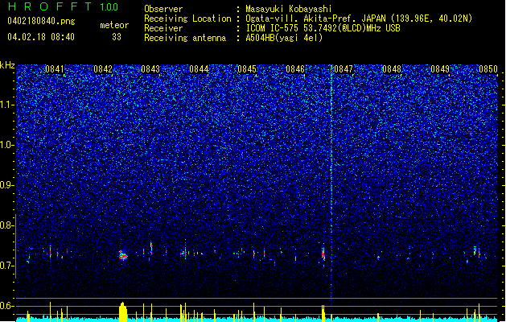Click the 0844 time marker
506x322 pixels.
[x=200, y=69]
